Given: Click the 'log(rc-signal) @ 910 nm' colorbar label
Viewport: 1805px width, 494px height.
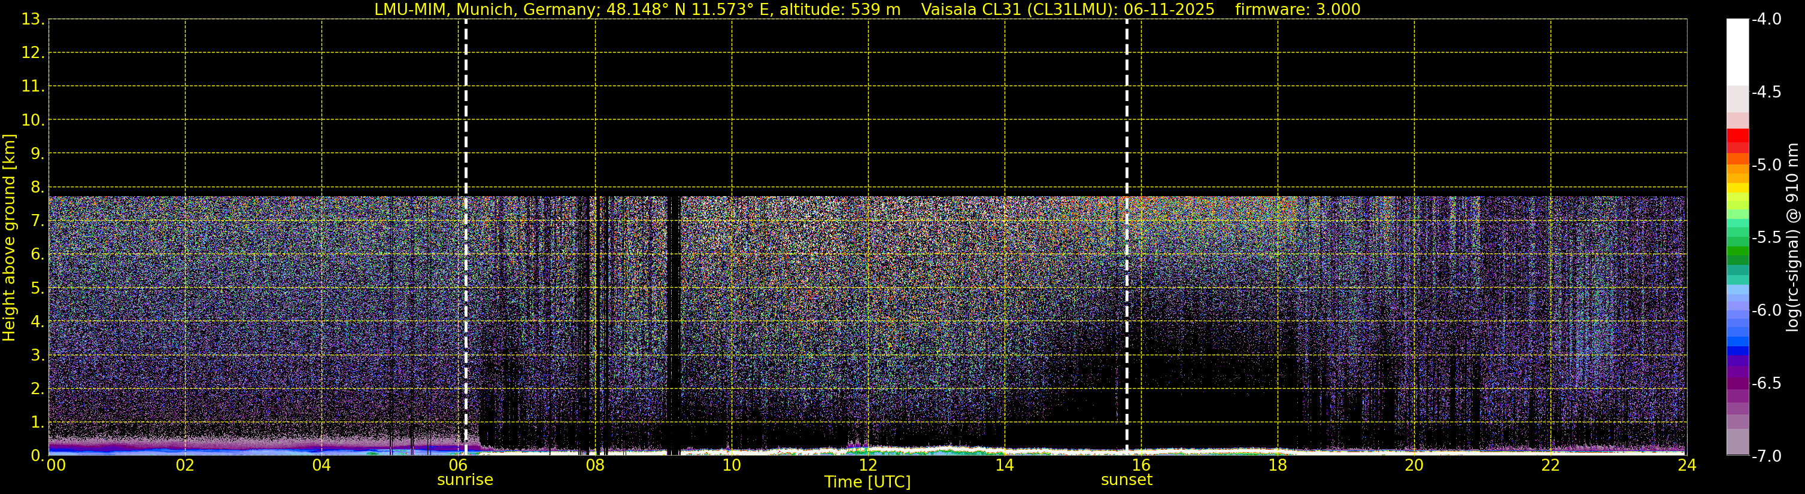Looking at the screenshot, I should pyautogui.click(x=1792, y=238).
